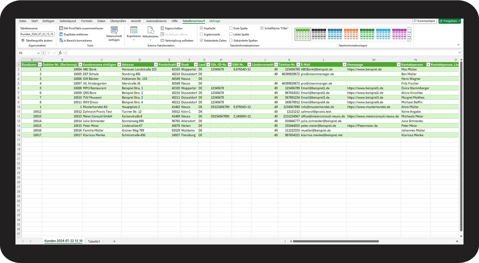Click the select-all corner of the grid

click(18, 60)
